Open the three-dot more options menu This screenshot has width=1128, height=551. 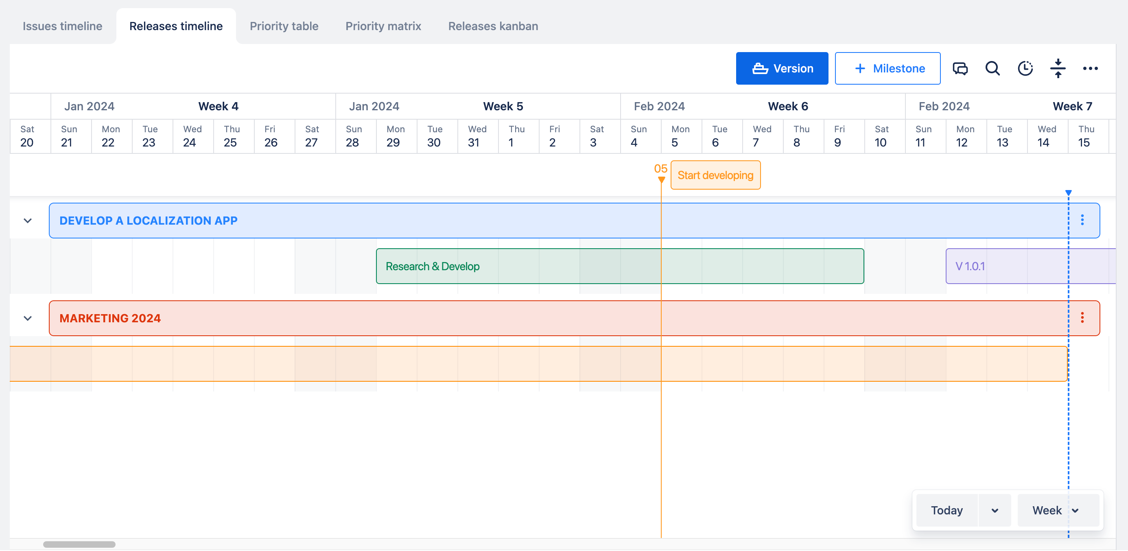[x=1090, y=68]
